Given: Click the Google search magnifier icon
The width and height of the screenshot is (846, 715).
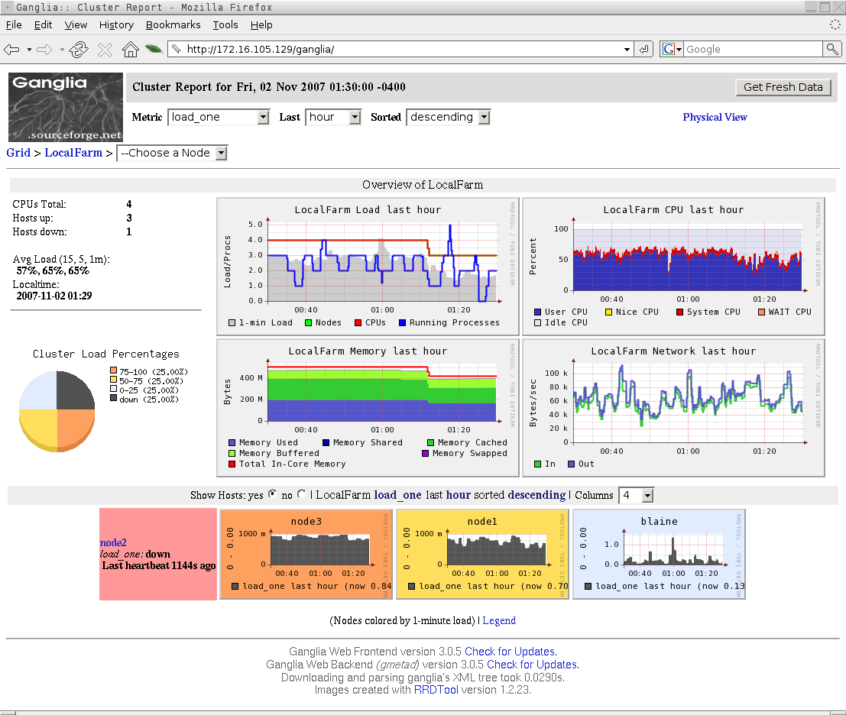Looking at the screenshot, I should [x=832, y=49].
